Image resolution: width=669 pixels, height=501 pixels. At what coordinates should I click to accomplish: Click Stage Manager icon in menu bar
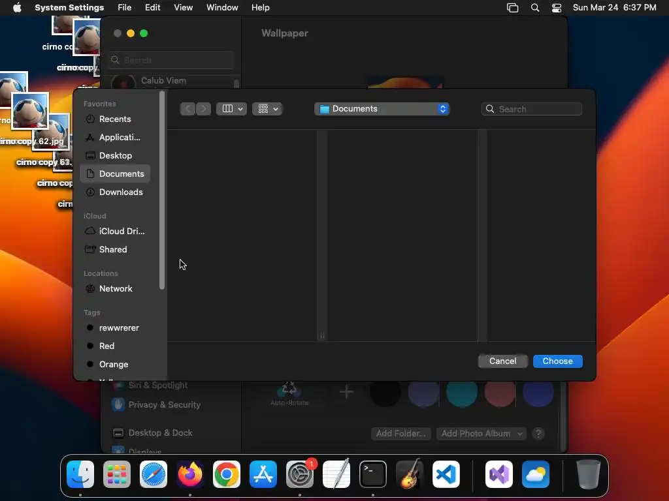point(512,8)
